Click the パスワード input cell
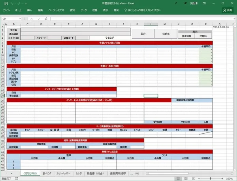 (55, 38)
